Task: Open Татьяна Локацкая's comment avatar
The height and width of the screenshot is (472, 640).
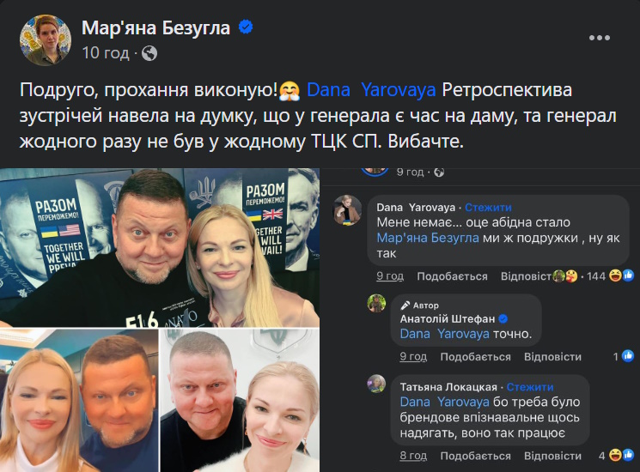Action: 376,384
